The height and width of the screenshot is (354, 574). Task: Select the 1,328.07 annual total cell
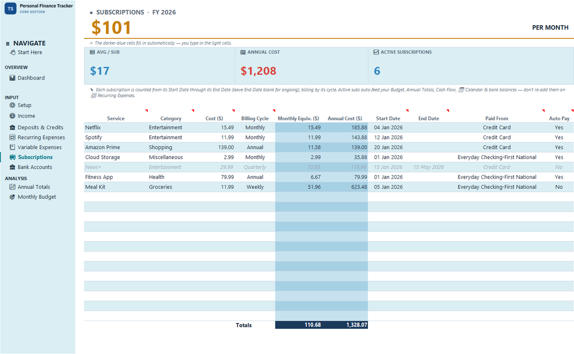tap(345, 325)
